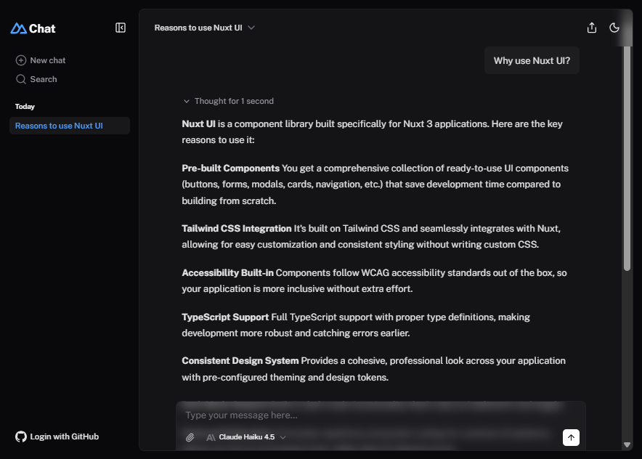Click the vertical scrollbar thumb
This screenshot has height=459, width=642.
tap(627, 158)
